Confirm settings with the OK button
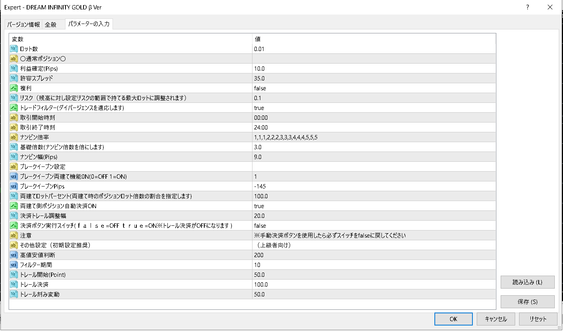563x331 pixels. point(453,319)
